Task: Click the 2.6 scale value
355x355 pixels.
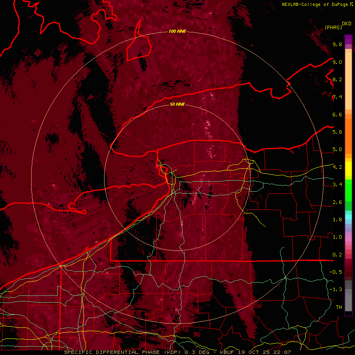Action: pyautogui.click(x=337, y=202)
